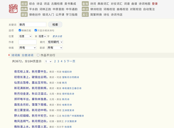Click the 查询 category badge
This screenshot has width=174, height=128.
click(85, 3)
